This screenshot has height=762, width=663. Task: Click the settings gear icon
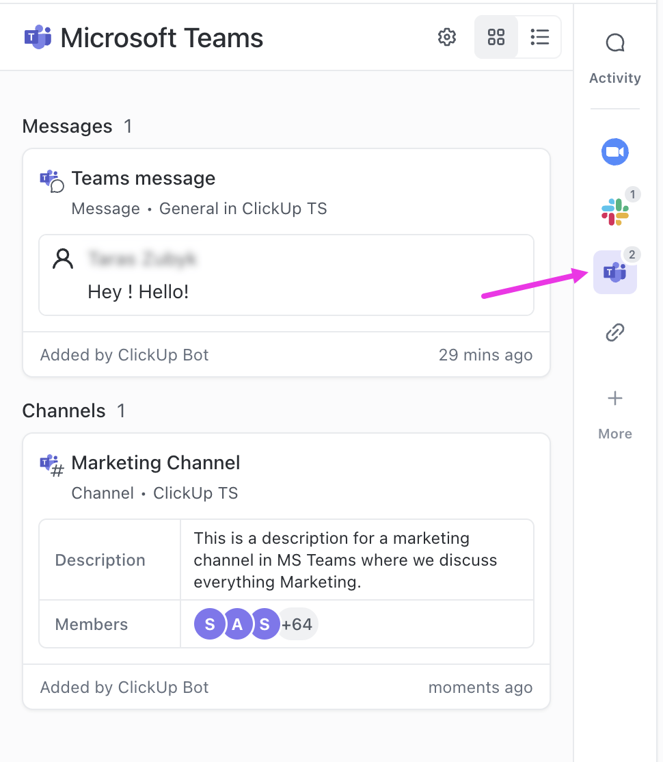click(447, 37)
